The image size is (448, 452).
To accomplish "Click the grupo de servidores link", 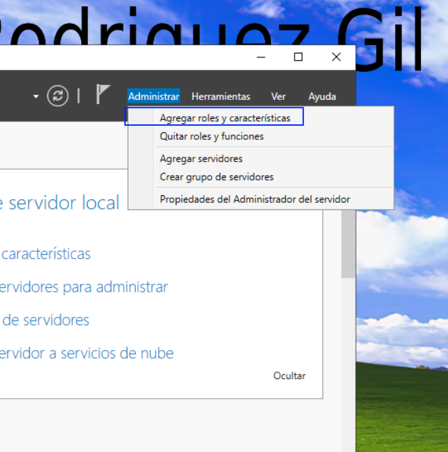I will [x=45, y=320].
